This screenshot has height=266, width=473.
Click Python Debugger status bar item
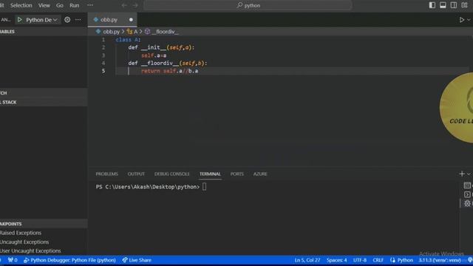[69, 260]
